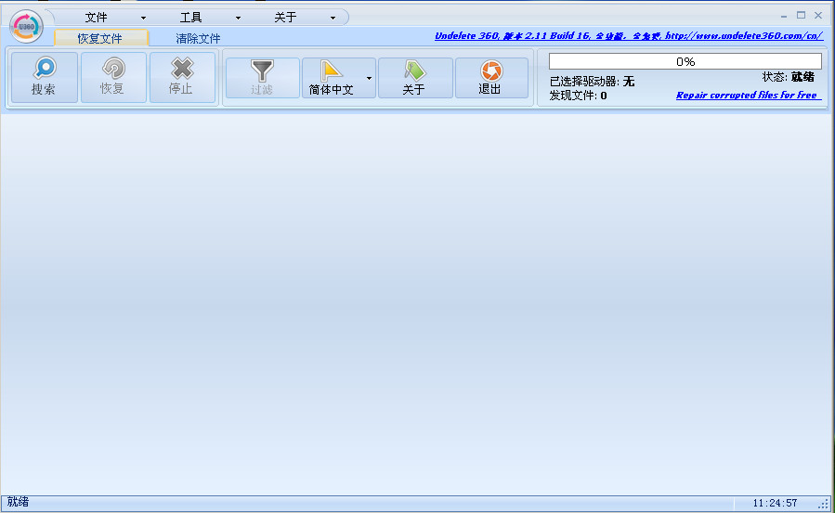Click the 退出 orange exit icon
Screen dimensions: 835x513
491,71
